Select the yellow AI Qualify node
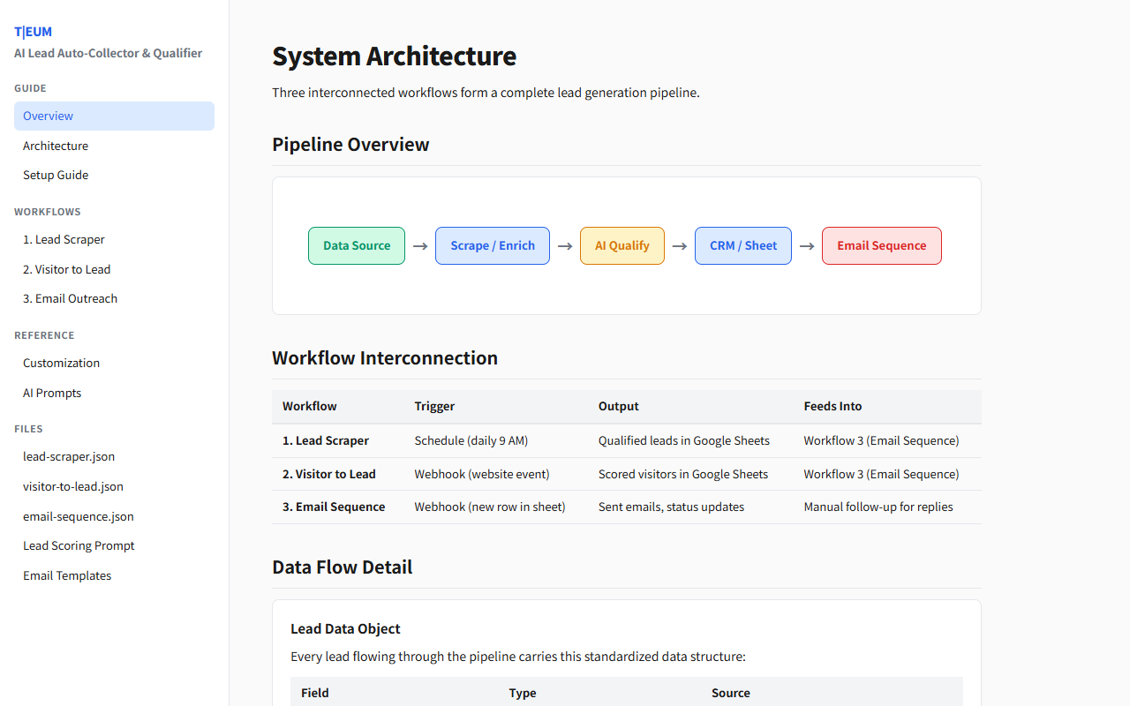The height and width of the screenshot is (706, 1130). click(x=621, y=245)
